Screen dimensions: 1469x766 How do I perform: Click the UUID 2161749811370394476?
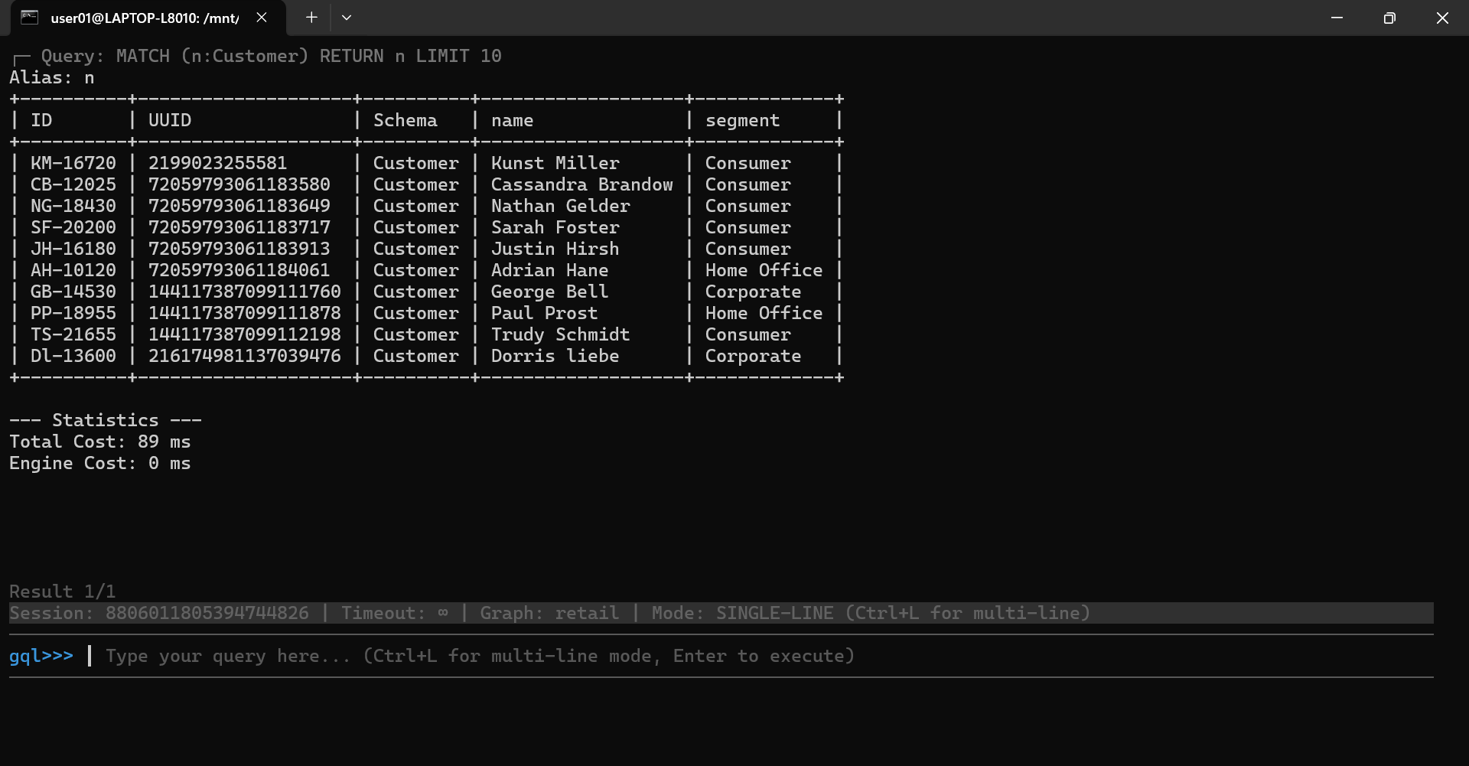(244, 356)
